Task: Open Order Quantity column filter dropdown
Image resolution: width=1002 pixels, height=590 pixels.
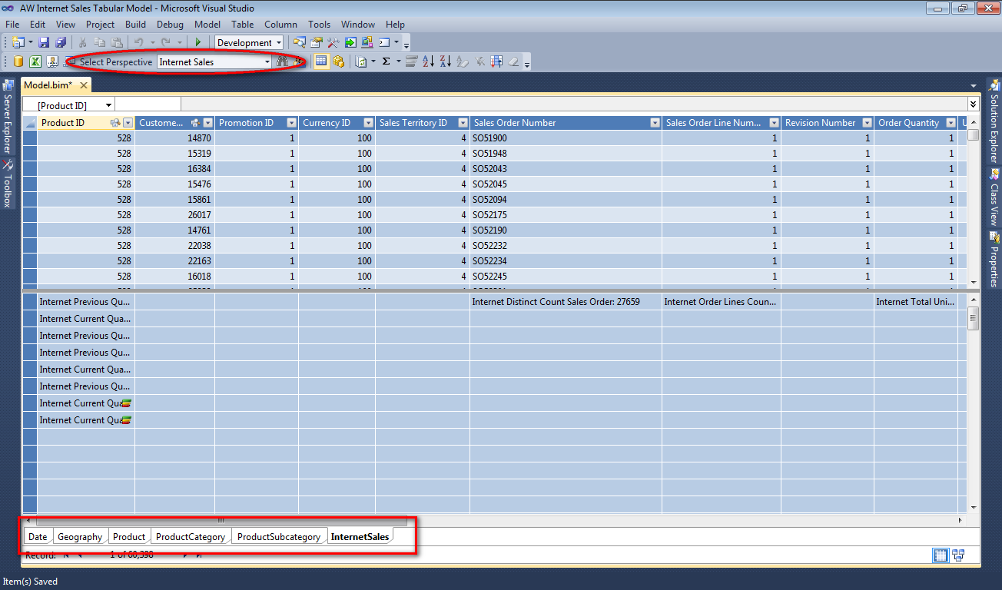Action: pyautogui.click(x=951, y=123)
